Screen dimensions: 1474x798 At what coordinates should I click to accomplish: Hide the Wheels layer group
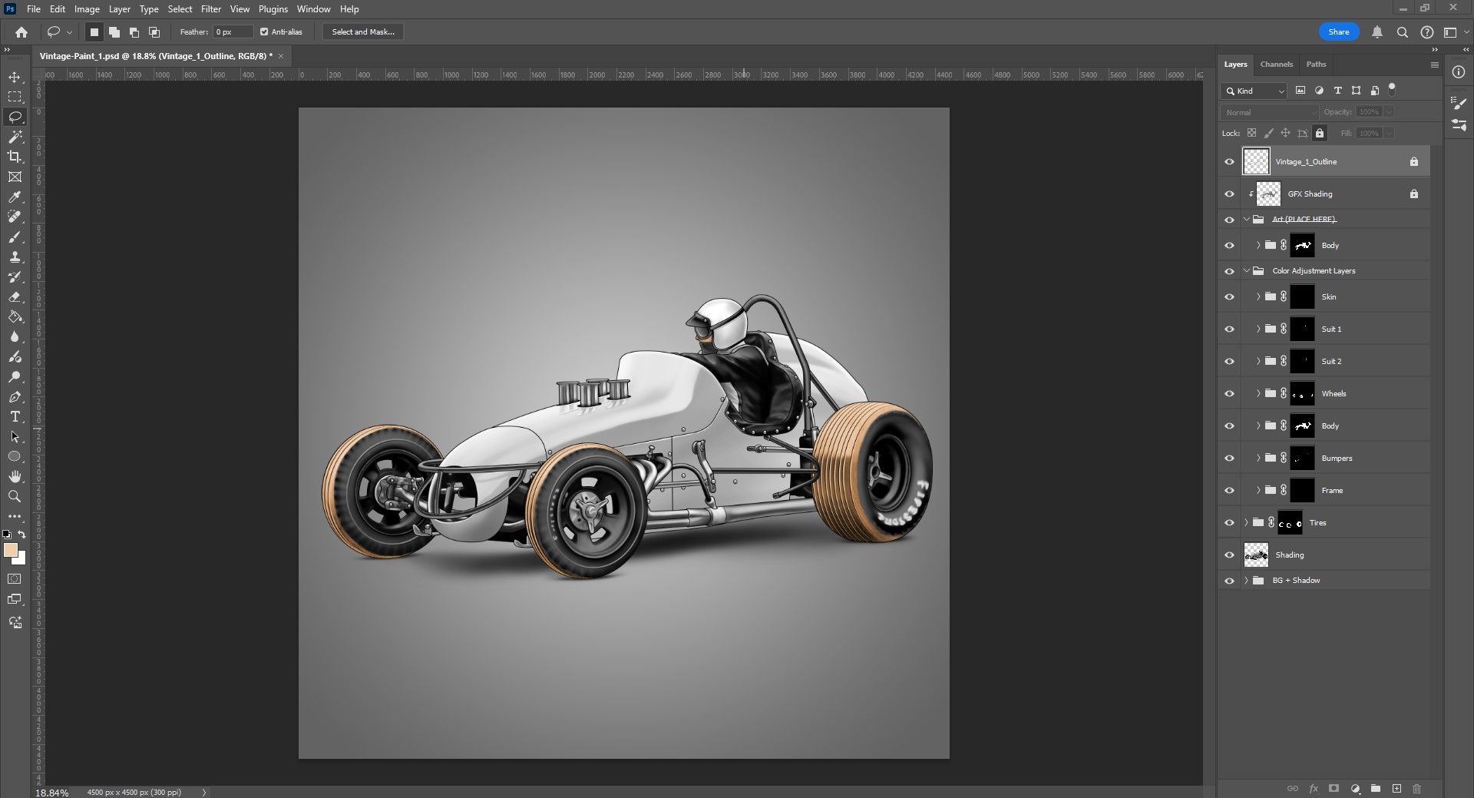point(1229,394)
